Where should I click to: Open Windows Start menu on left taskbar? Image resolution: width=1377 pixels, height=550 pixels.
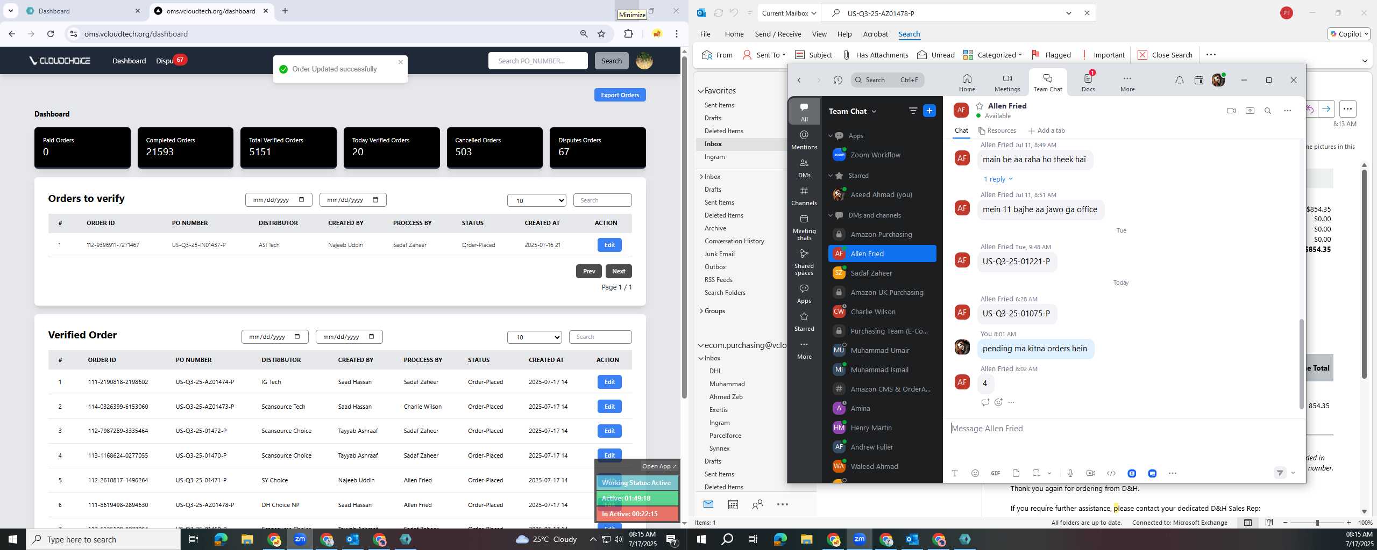coord(13,539)
